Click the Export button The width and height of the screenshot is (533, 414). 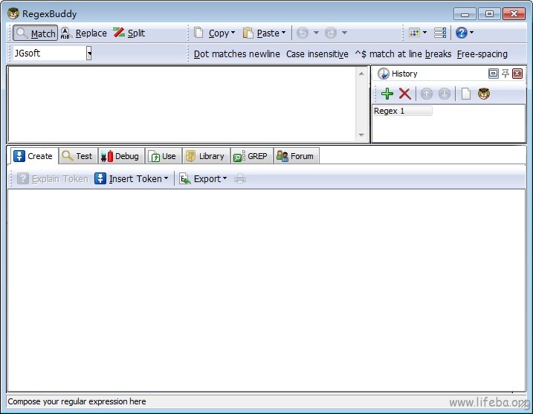(200, 179)
